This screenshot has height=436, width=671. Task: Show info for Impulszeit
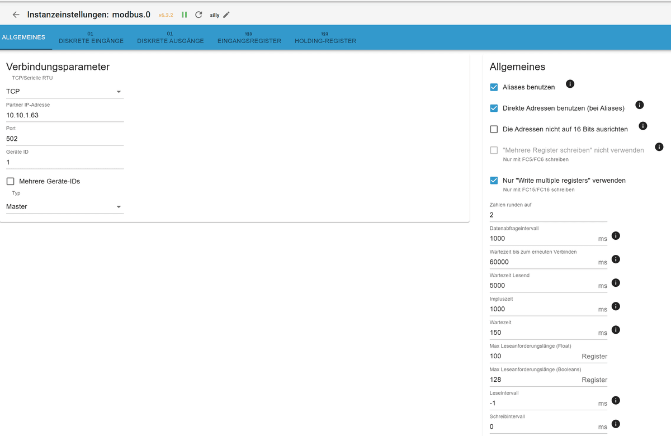coord(616,306)
